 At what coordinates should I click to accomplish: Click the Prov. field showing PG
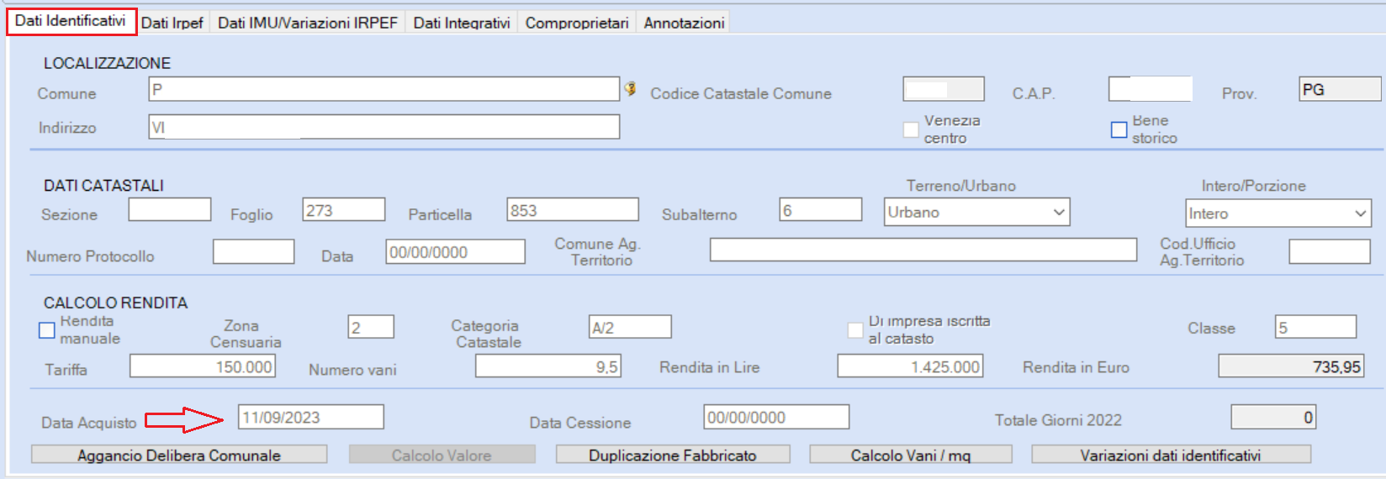click(x=1340, y=89)
